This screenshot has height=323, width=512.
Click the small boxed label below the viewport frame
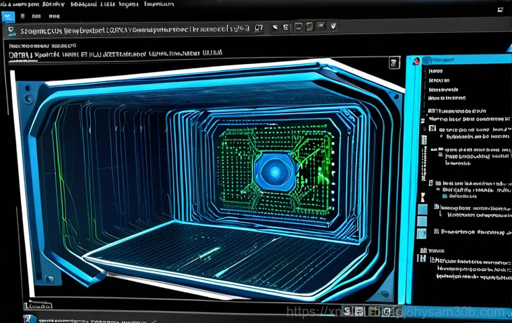point(38,306)
